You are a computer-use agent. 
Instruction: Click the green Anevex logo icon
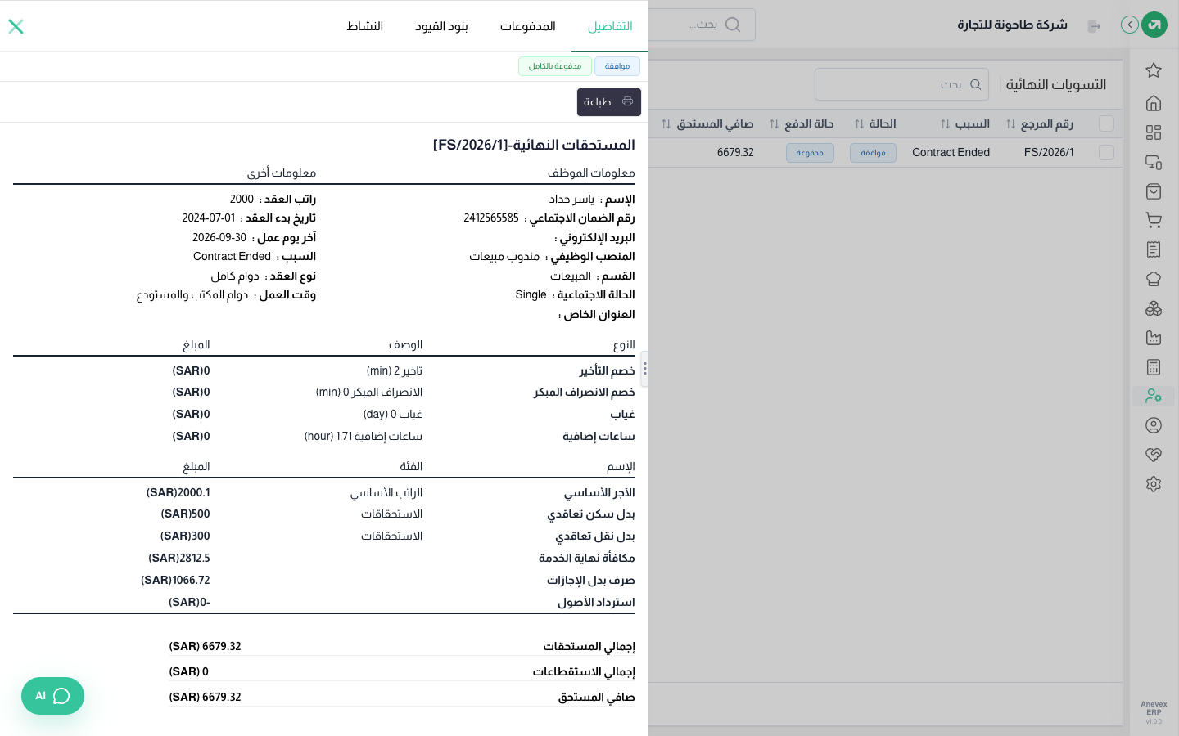pyautogui.click(x=1154, y=25)
